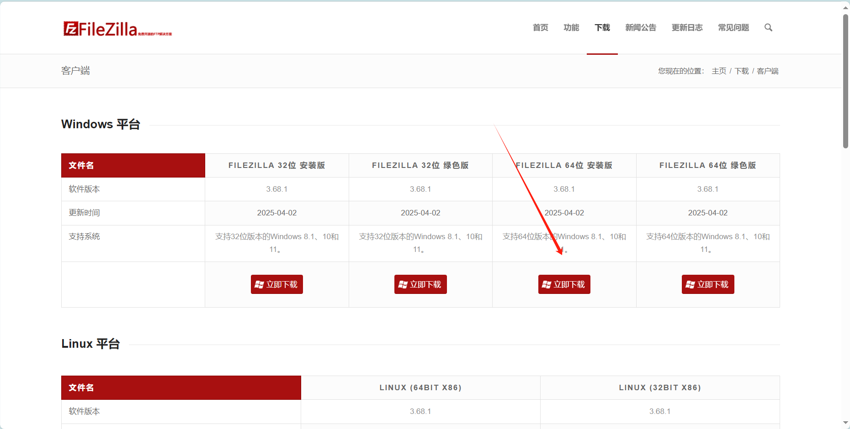Click 支持系统 row label

84,236
